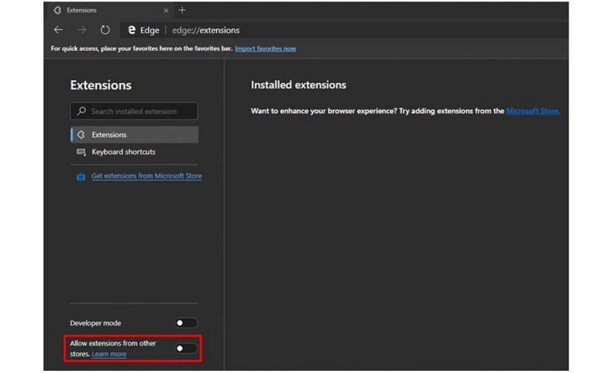Image resolution: width=609 pixels, height=373 pixels.
Task: Open a new tab with plus button
Action: point(182,10)
